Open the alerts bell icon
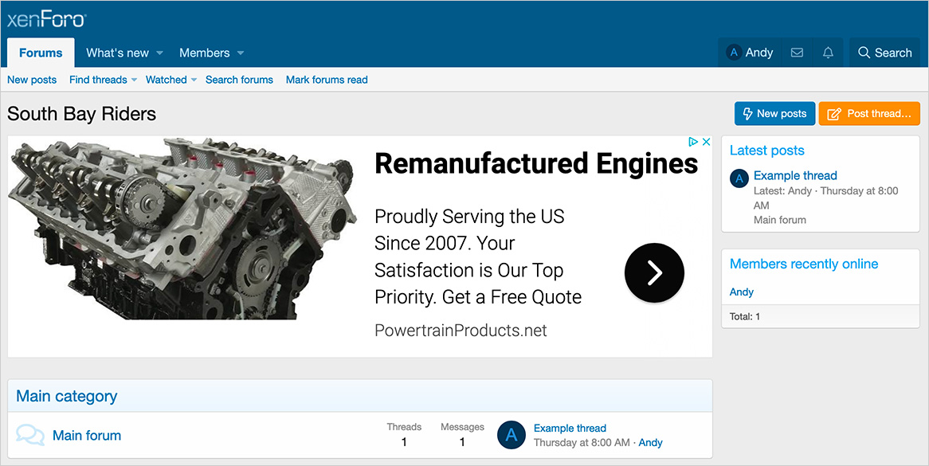The image size is (929, 466). (x=828, y=53)
